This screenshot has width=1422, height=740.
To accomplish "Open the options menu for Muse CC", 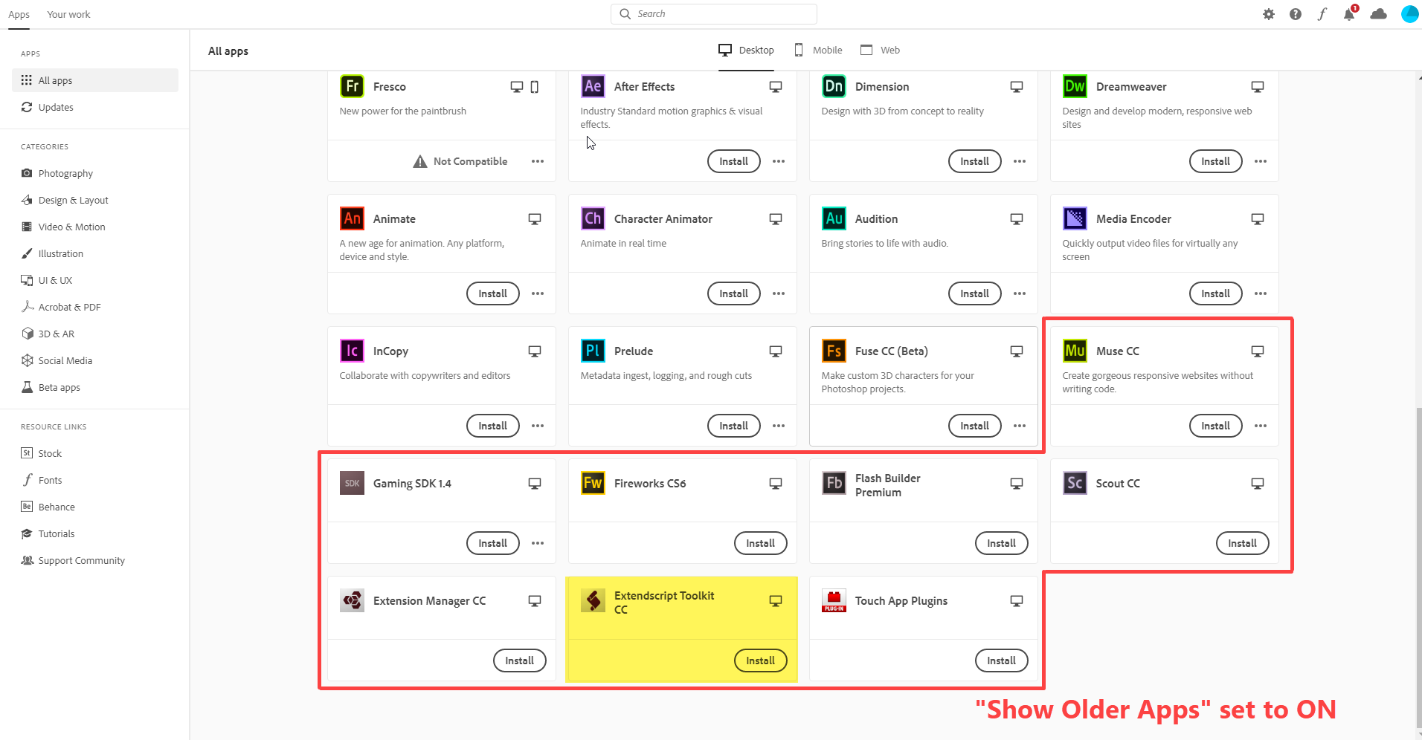I will pyautogui.click(x=1260, y=426).
